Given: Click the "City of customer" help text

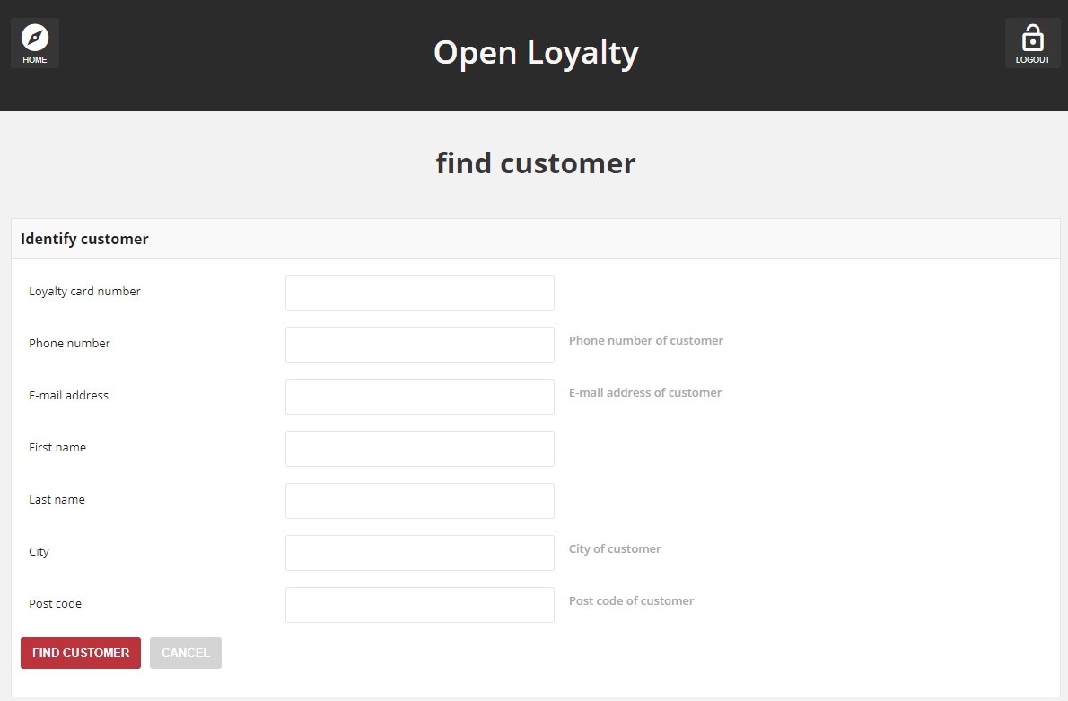Looking at the screenshot, I should tap(615, 549).
